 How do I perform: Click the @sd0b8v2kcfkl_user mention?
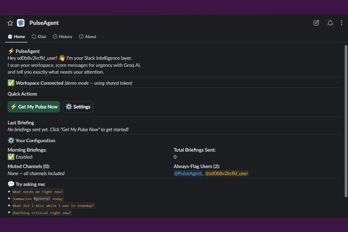point(227,173)
